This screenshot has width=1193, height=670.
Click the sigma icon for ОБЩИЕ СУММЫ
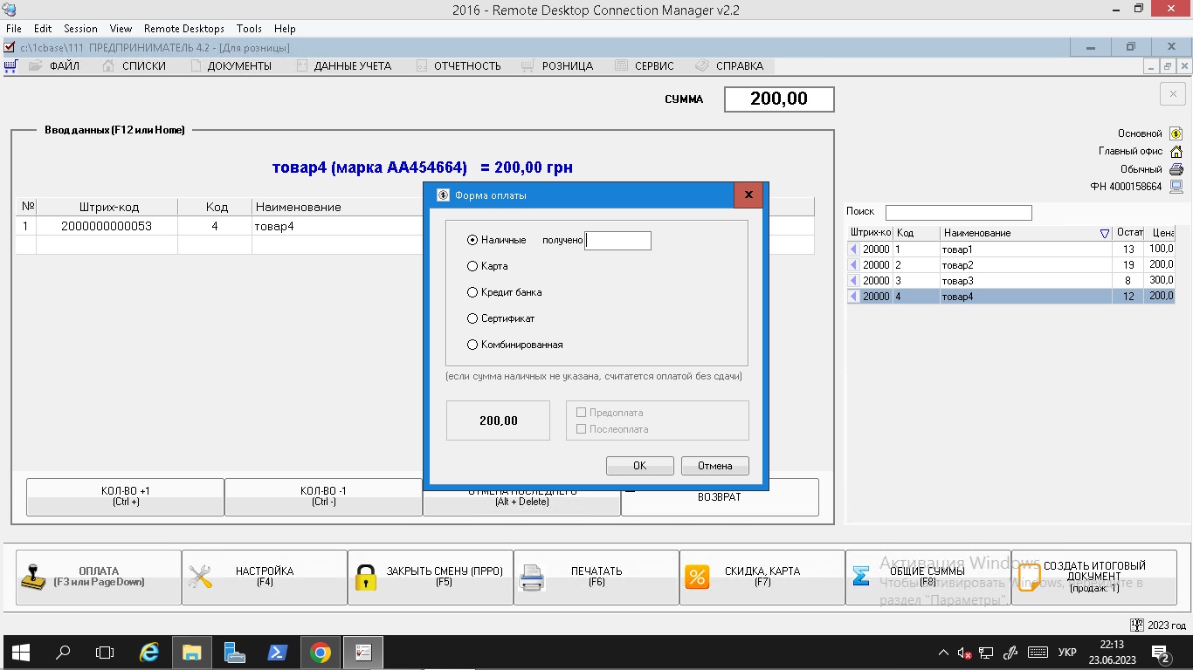pyautogui.click(x=862, y=577)
